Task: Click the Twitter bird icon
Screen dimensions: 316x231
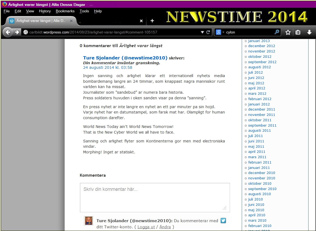Action: point(223,221)
